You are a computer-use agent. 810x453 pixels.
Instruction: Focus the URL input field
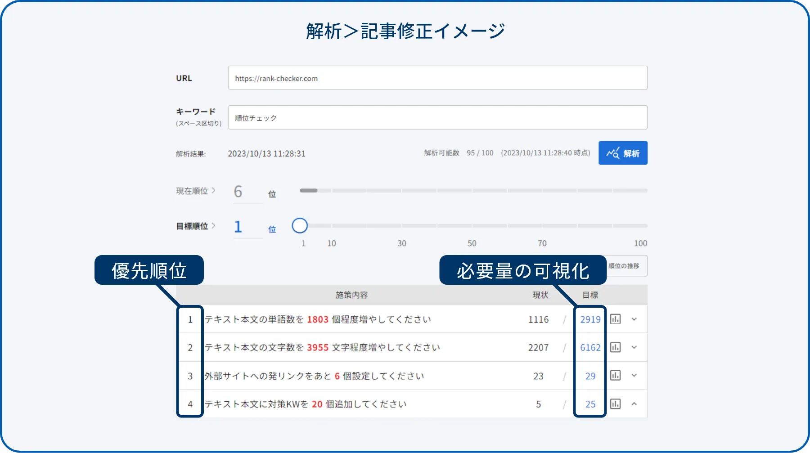click(x=437, y=78)
